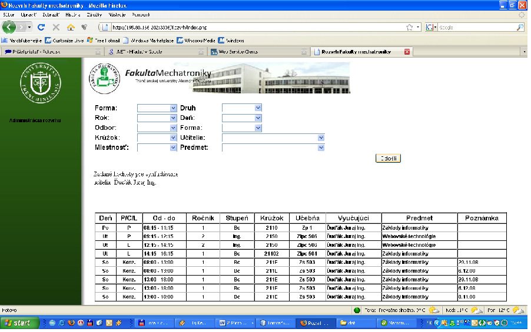The image size is (531, 332).
Task: Reload the page with refresh icon
Action: pyautogui.click(x=41, y=27)
